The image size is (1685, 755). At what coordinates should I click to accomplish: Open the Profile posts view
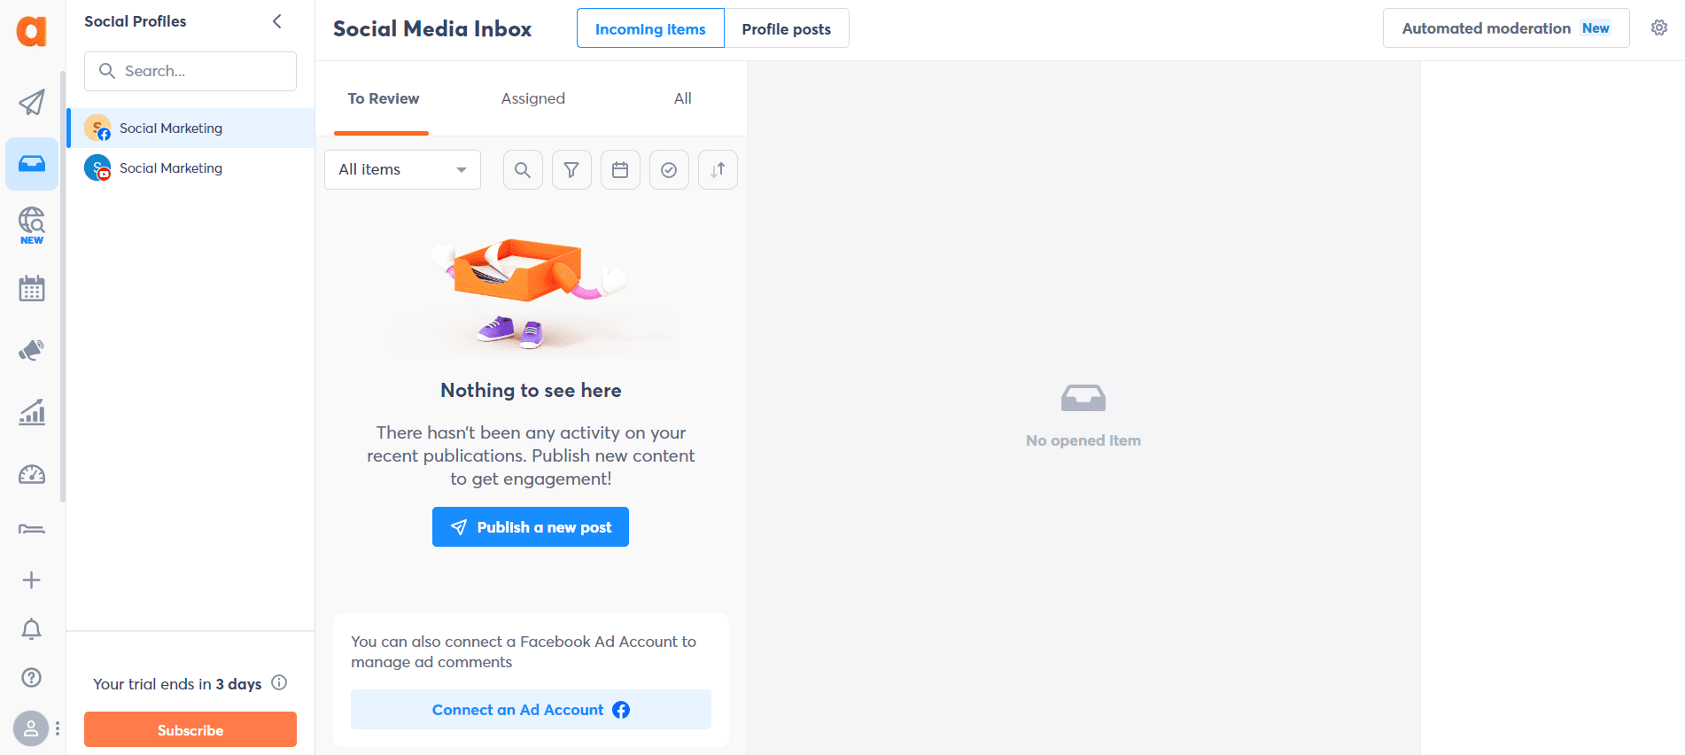tap(786, 27)
